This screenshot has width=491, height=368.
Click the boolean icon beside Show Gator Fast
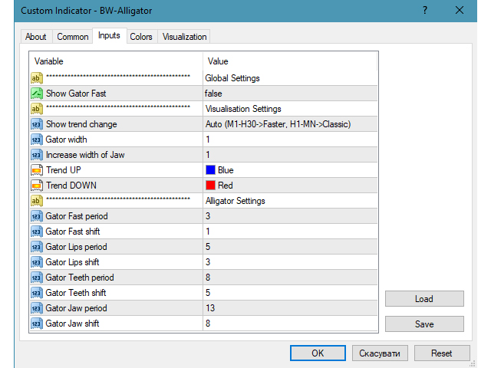[37, 94]
